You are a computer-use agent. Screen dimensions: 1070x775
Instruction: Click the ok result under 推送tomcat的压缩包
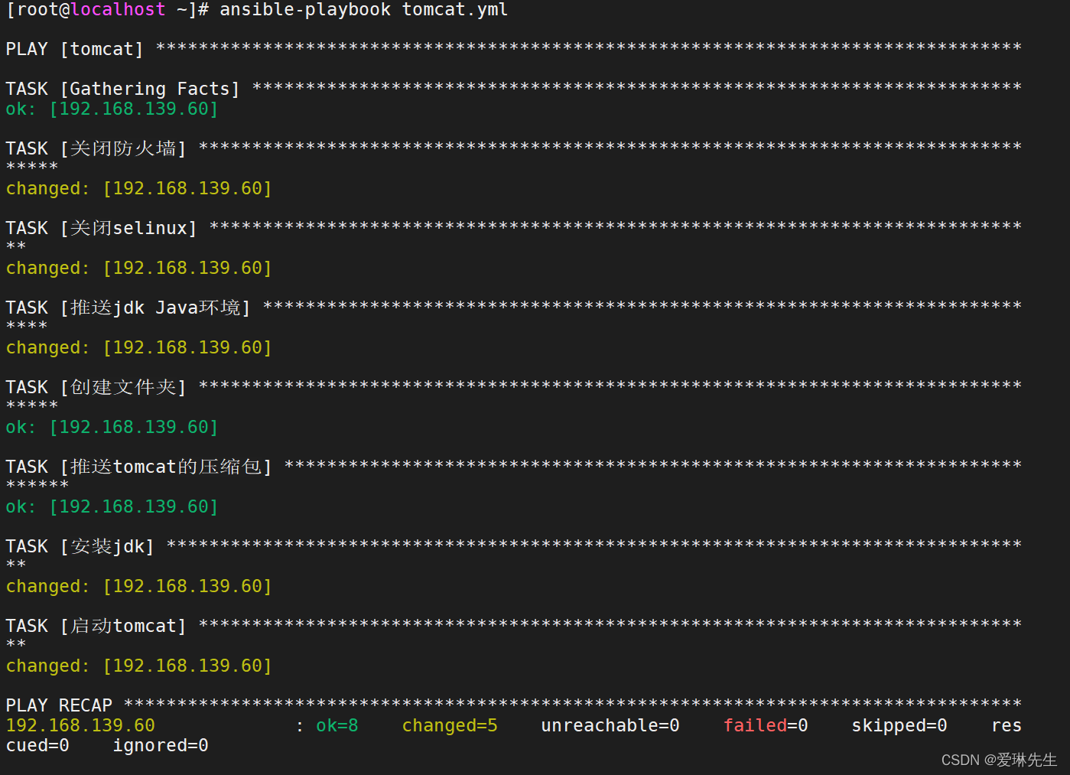click(x=112, y=506)
